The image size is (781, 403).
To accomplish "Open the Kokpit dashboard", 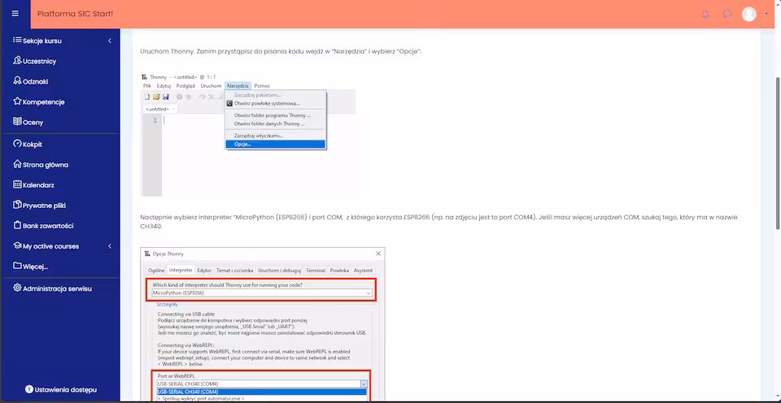I will tap(33, 144).
